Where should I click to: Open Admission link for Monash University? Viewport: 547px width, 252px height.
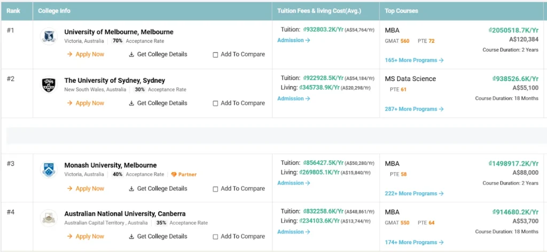pos(294,183)
